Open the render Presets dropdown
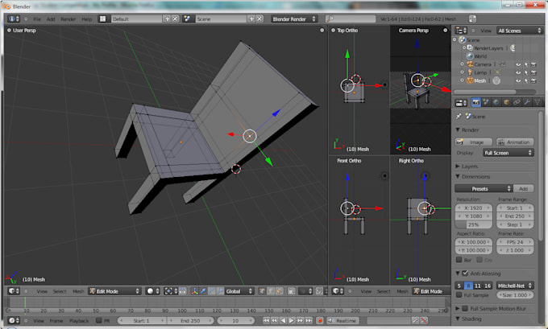The width and height of the screenshot is (548, 329). 484,189
